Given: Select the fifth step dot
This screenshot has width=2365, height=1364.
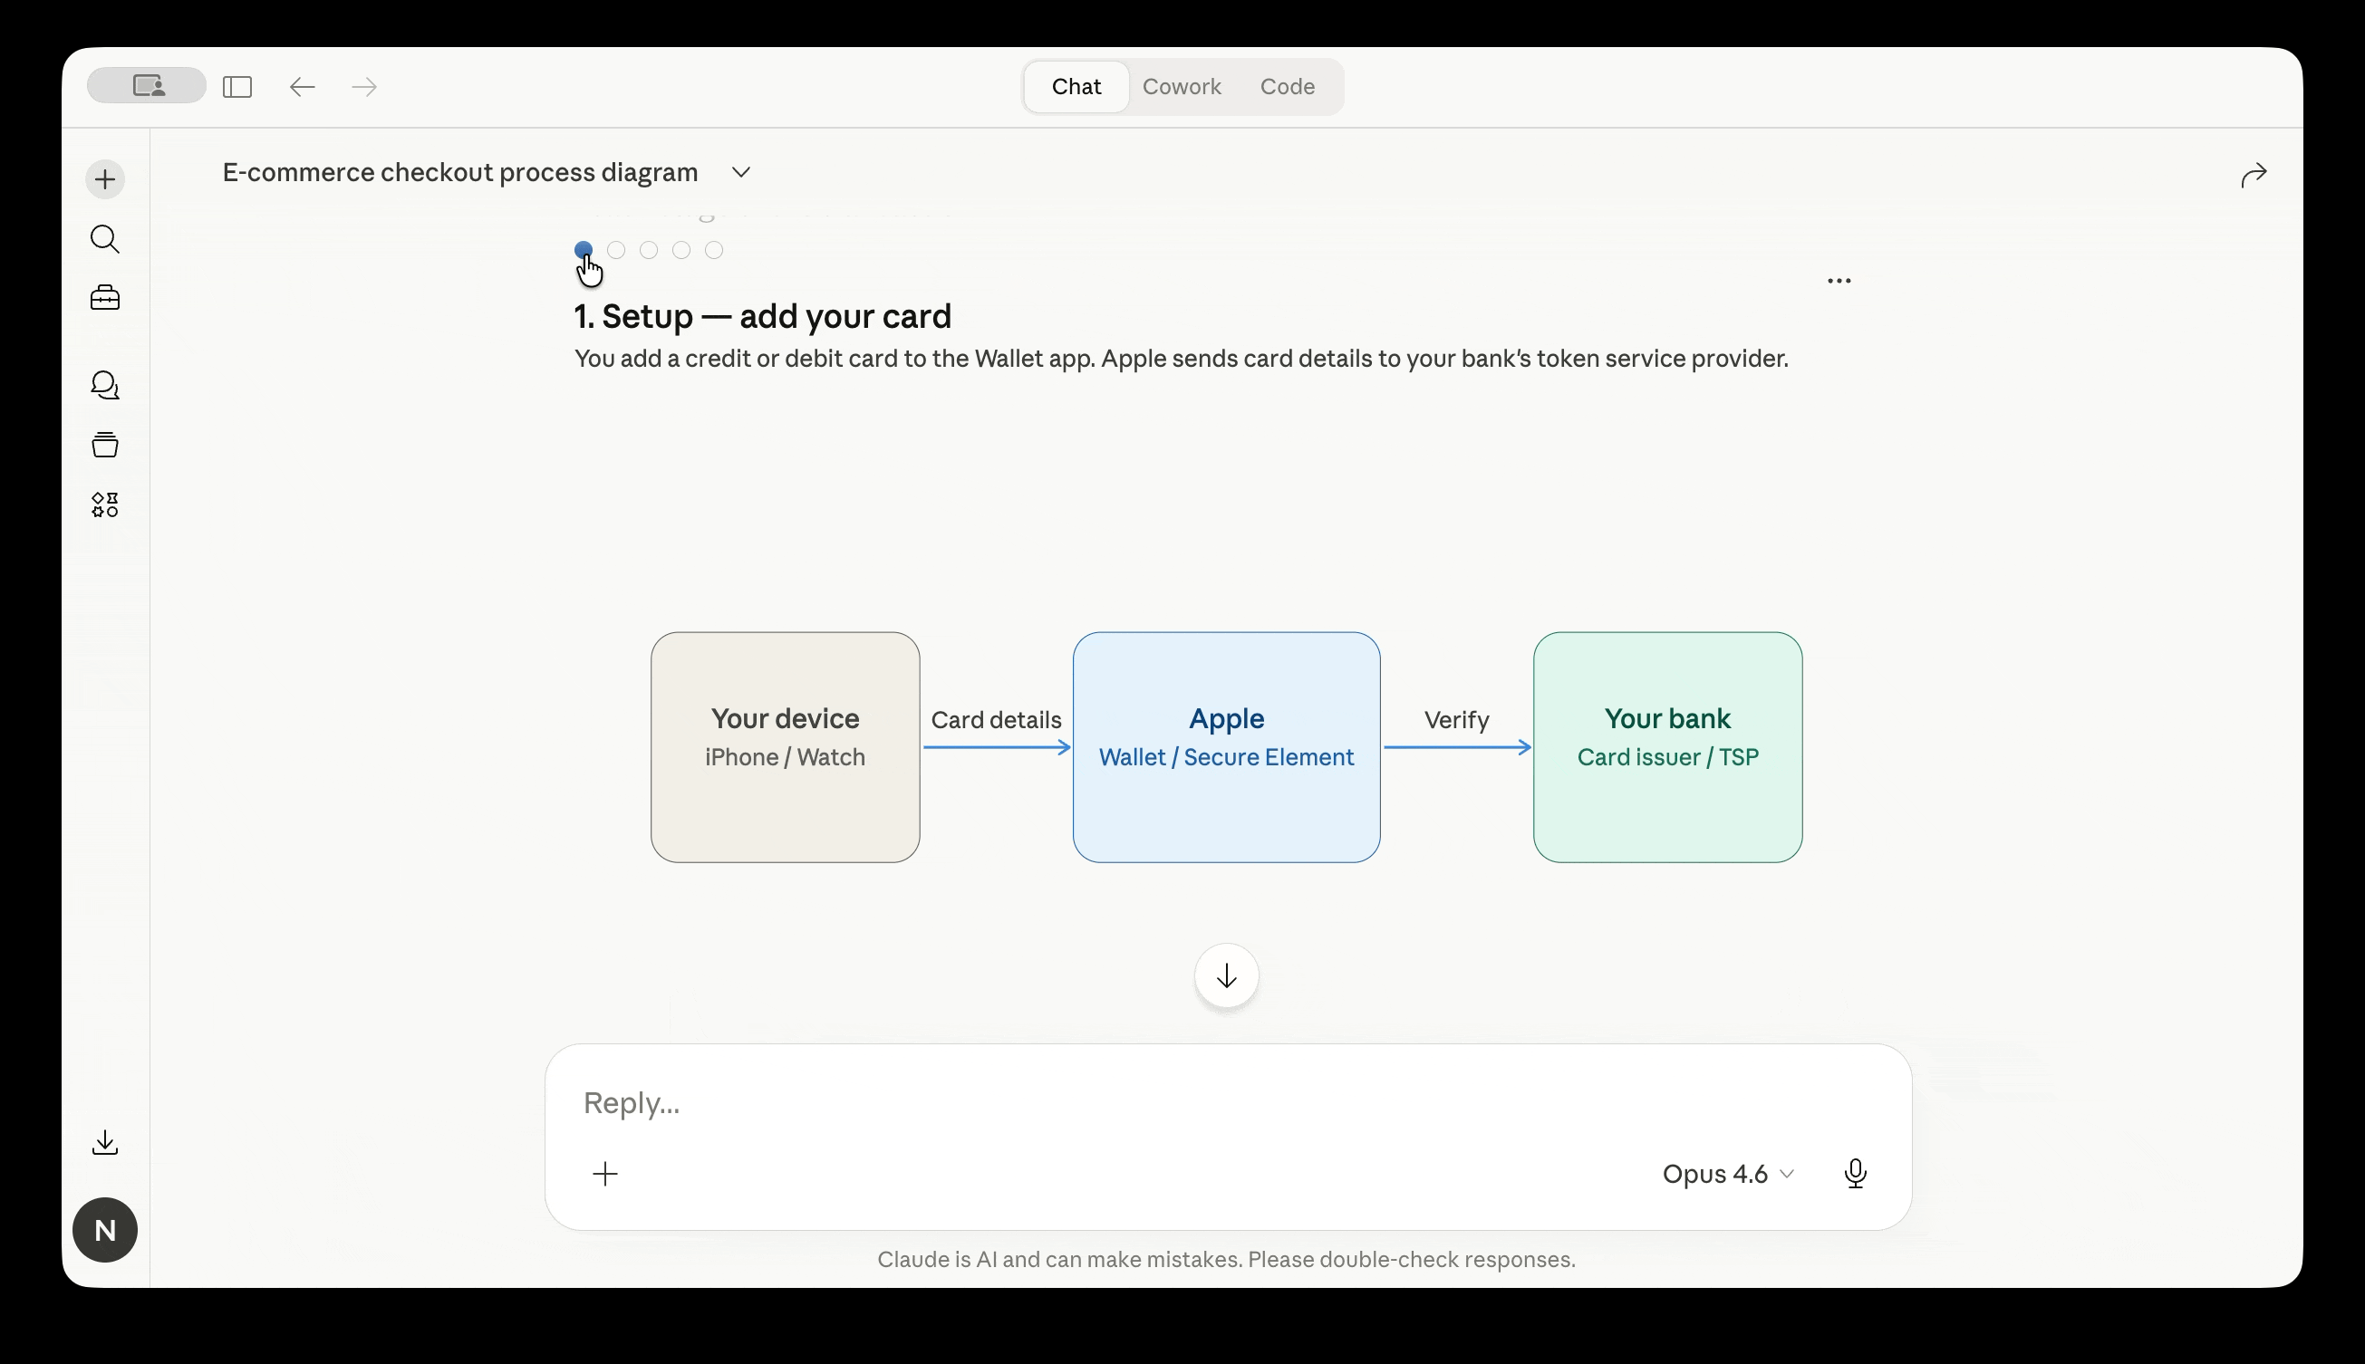Looking at the screenshot, I should click(714, 250).
